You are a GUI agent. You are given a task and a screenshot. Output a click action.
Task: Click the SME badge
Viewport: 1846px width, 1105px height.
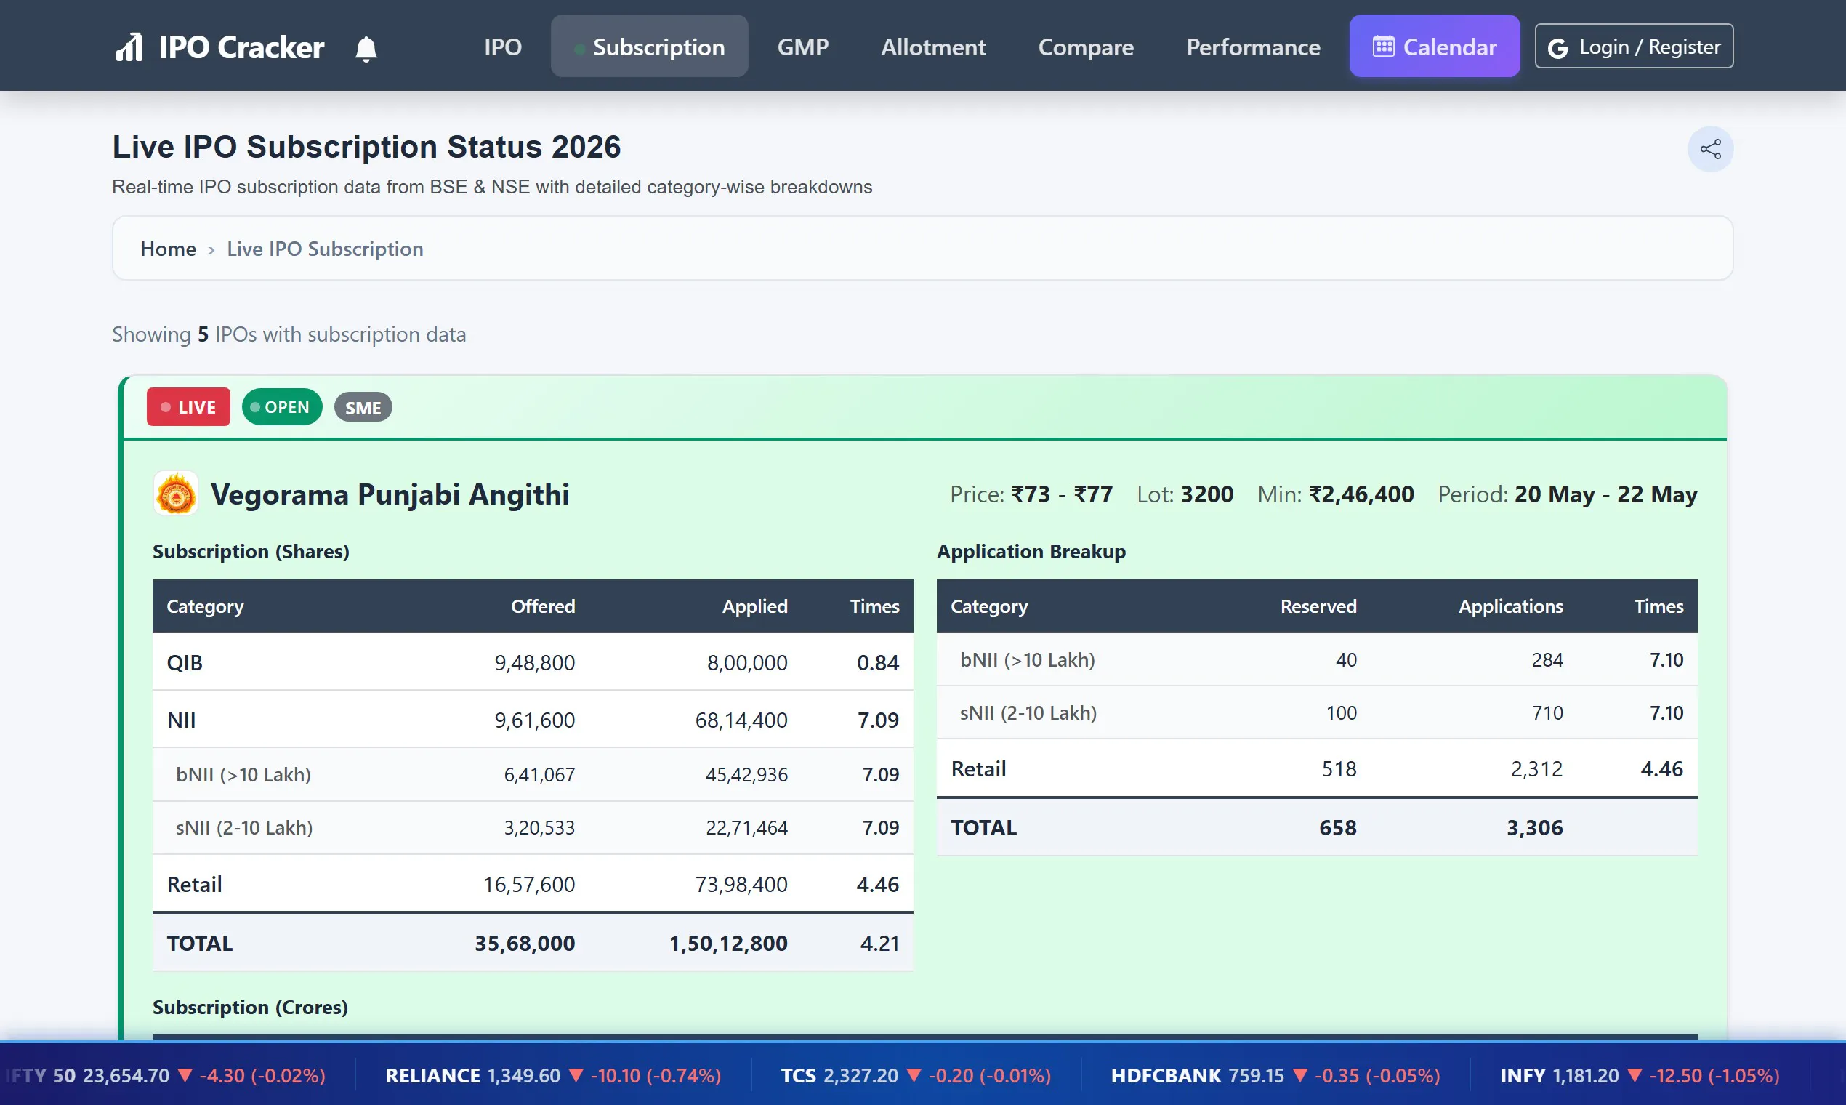coord(363,408)
